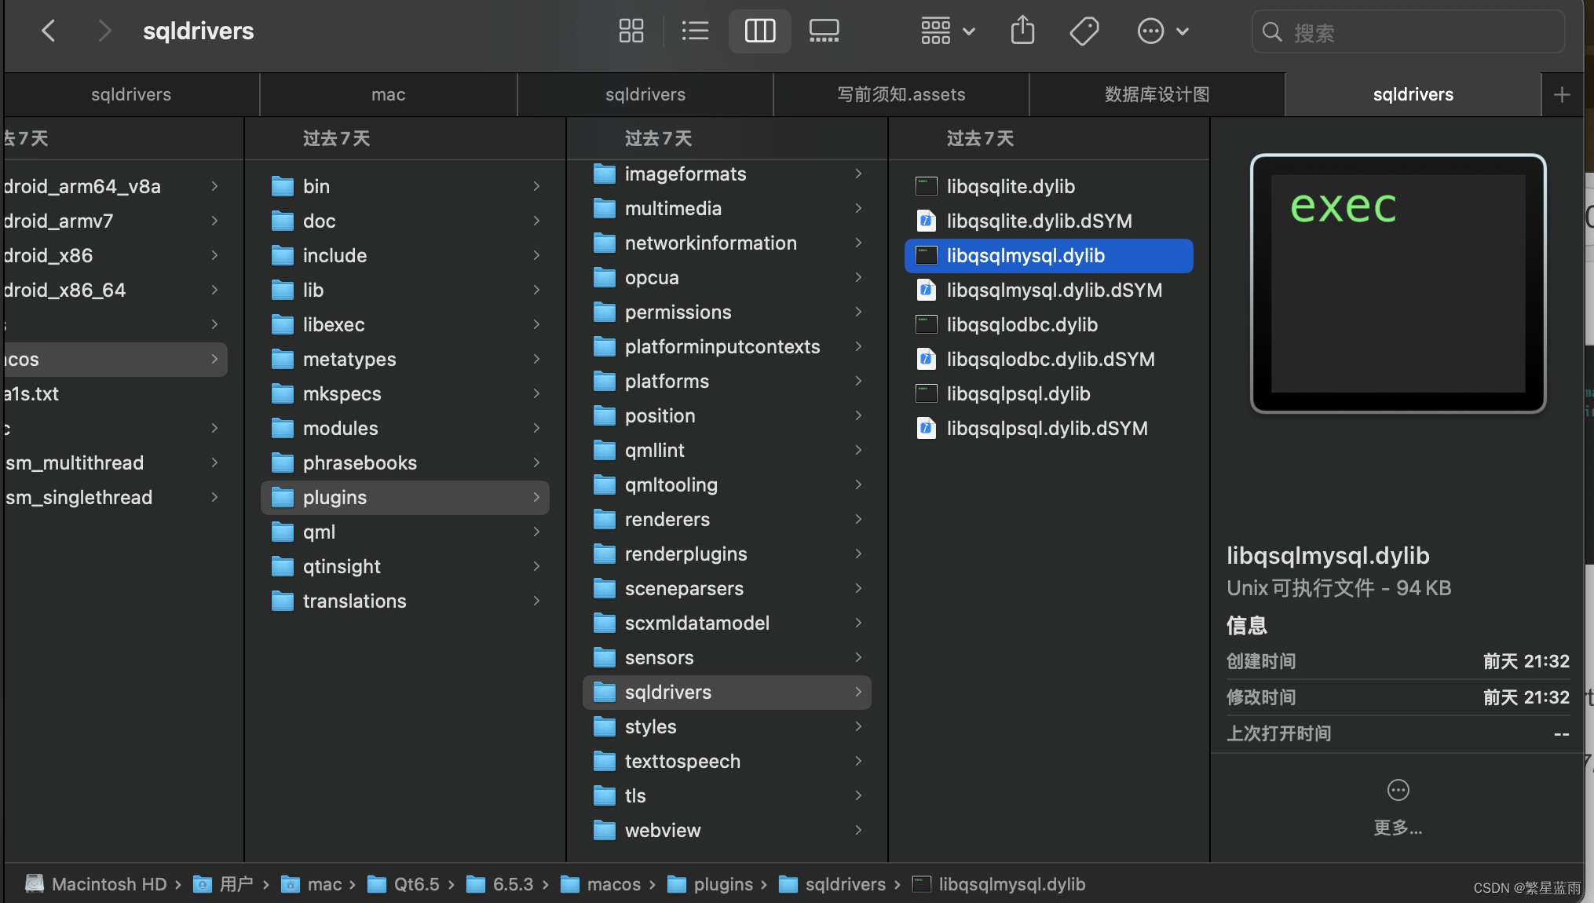Viewport: 1594px width, 903px height.
Task: Click the exec preview thumbnail
Action: (1398, 284)
